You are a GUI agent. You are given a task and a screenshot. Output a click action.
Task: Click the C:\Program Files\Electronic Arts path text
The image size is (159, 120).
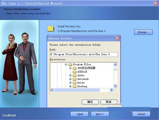click(x=81, y=31)
